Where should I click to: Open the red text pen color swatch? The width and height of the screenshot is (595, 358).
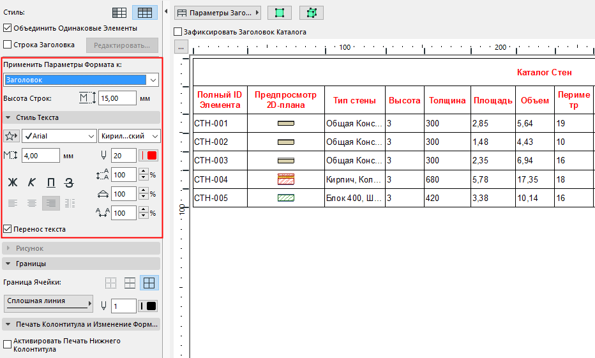point(148,156)
